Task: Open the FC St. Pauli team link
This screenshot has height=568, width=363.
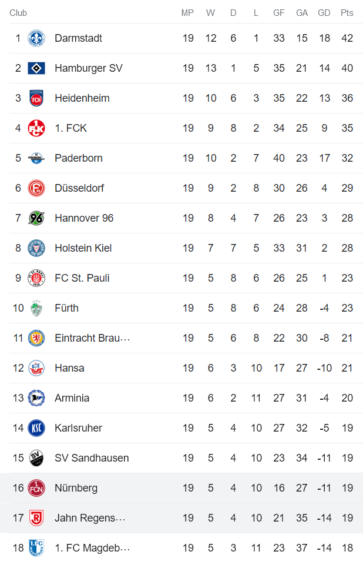Action: pos(82,278)
